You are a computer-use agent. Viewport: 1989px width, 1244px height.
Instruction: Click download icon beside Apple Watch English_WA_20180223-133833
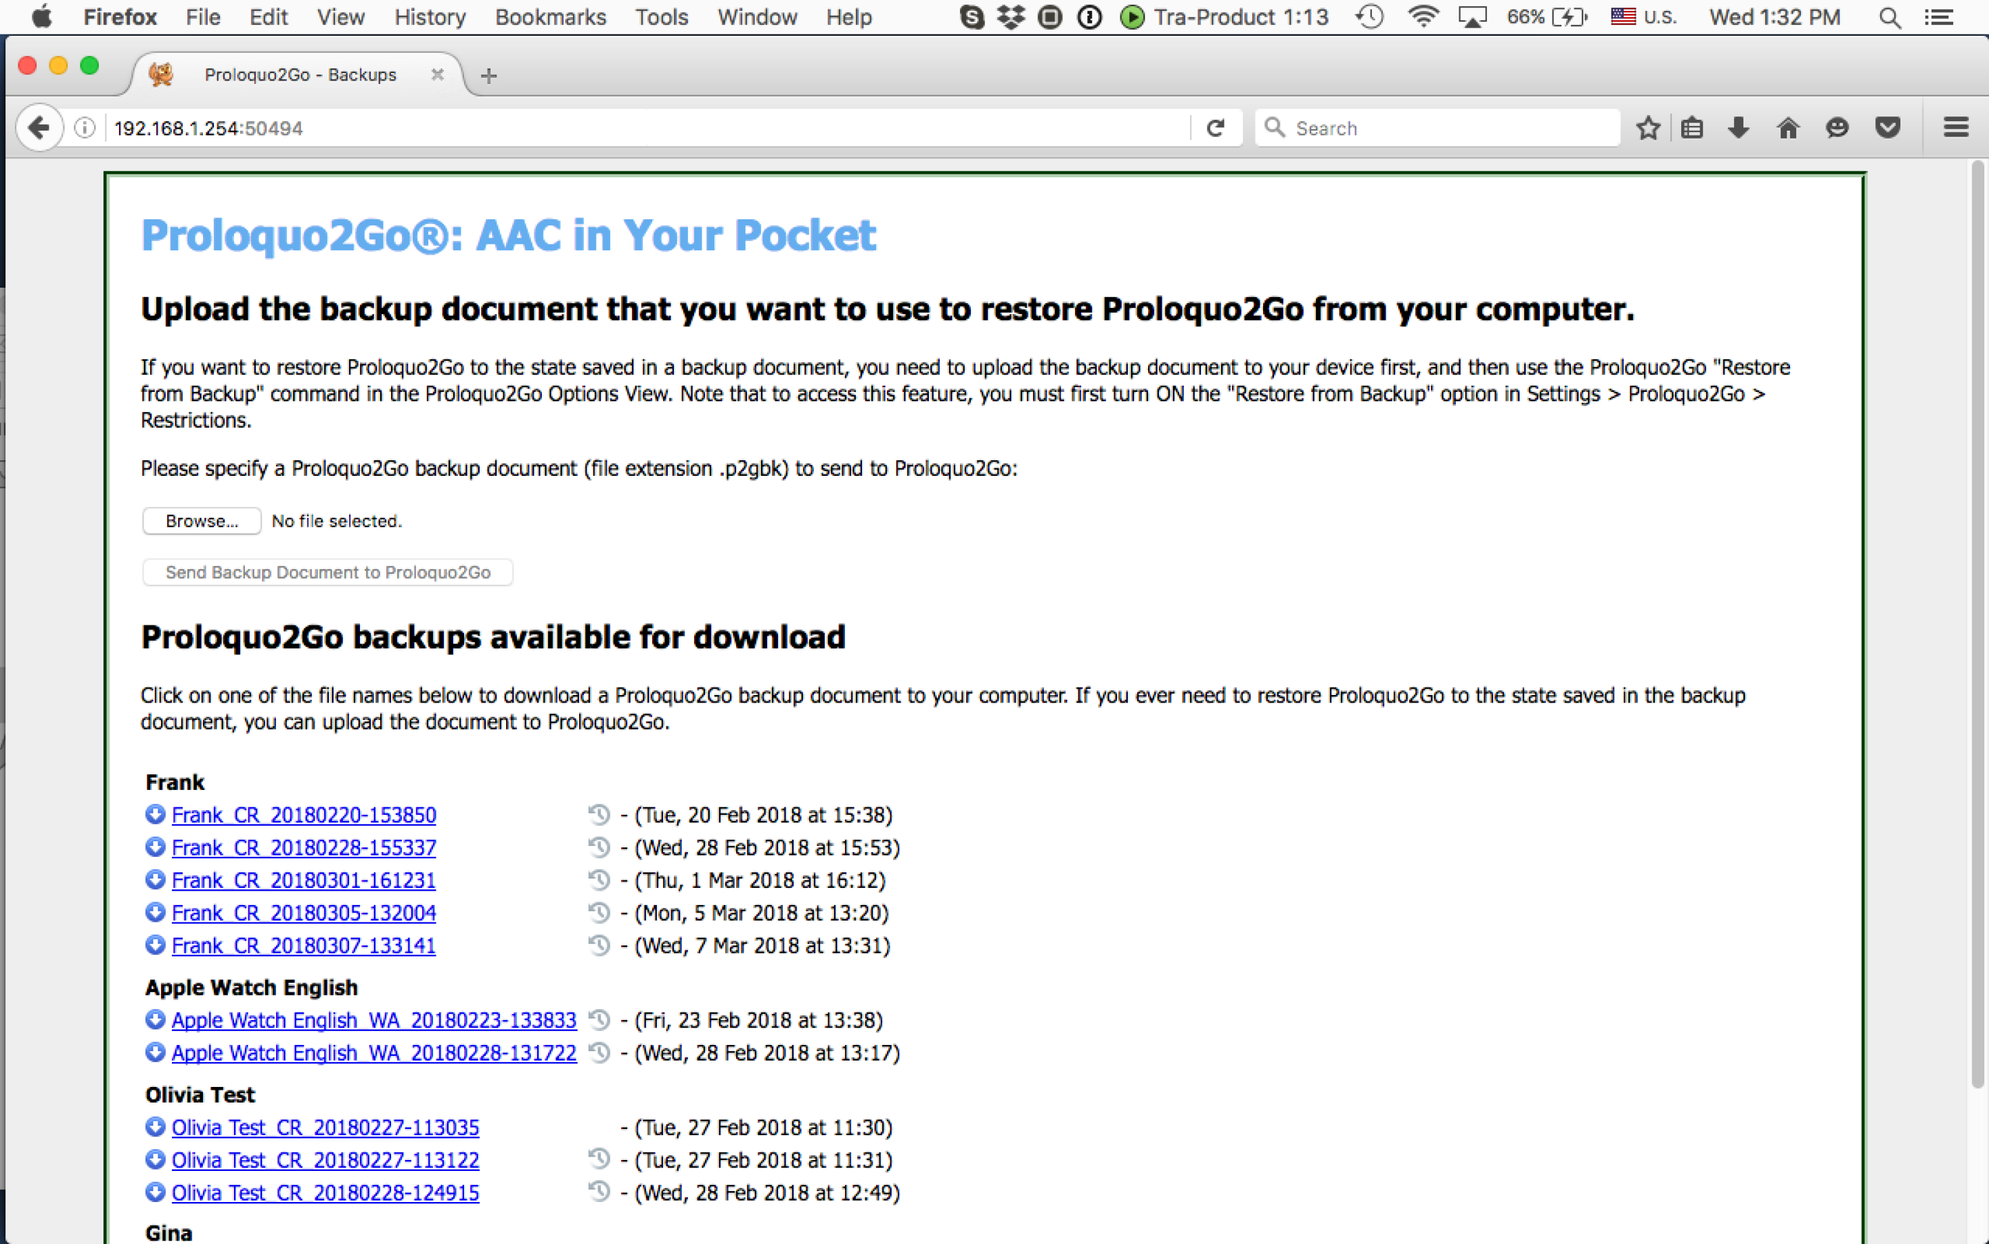coord(154,1020)
